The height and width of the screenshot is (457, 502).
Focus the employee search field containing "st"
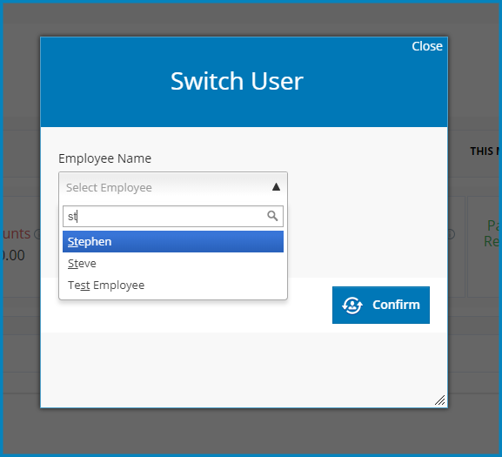click(x=173, y=216)
